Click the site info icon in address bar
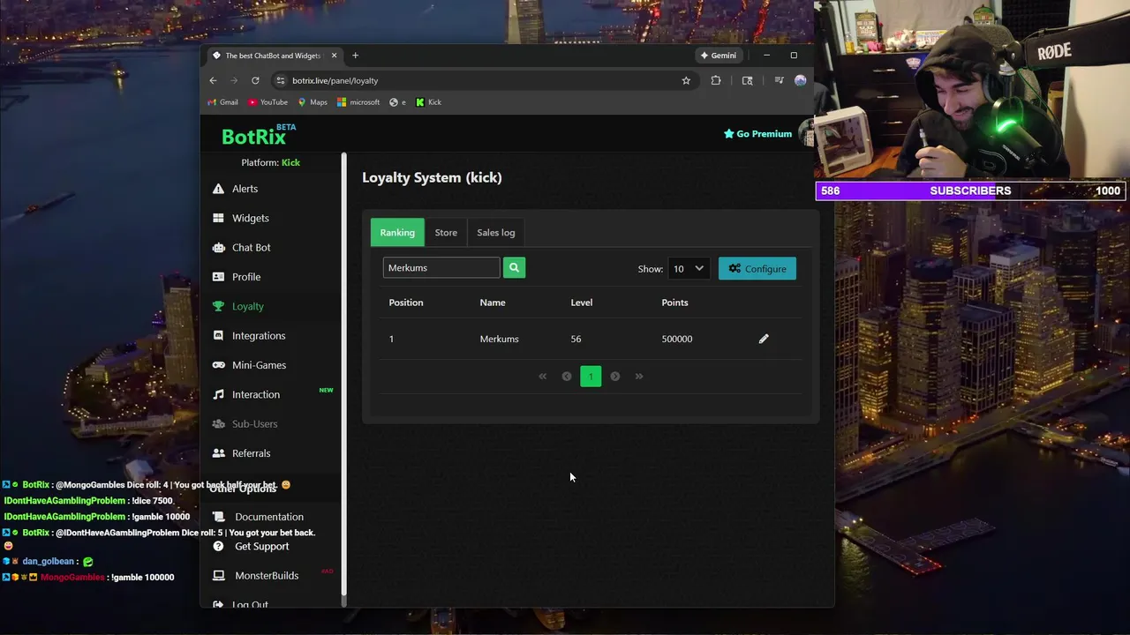The height and width of the screenshot is (635, 1130). (281, 80)
